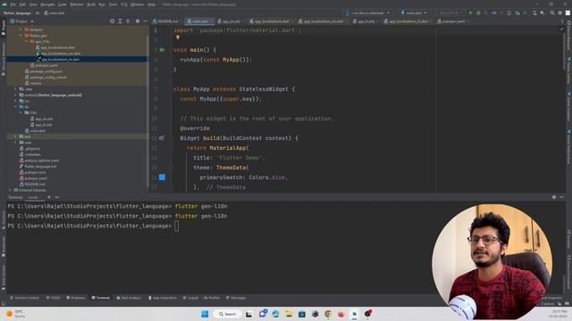
Task: Open the File menu
Action: click(x=13, y=4)
